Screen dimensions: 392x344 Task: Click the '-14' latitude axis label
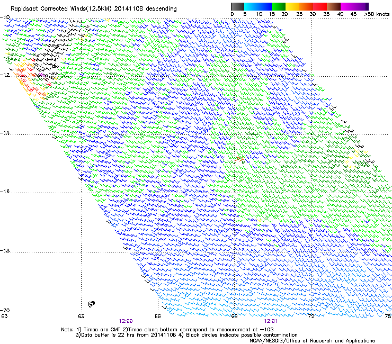tap(5, 133)
